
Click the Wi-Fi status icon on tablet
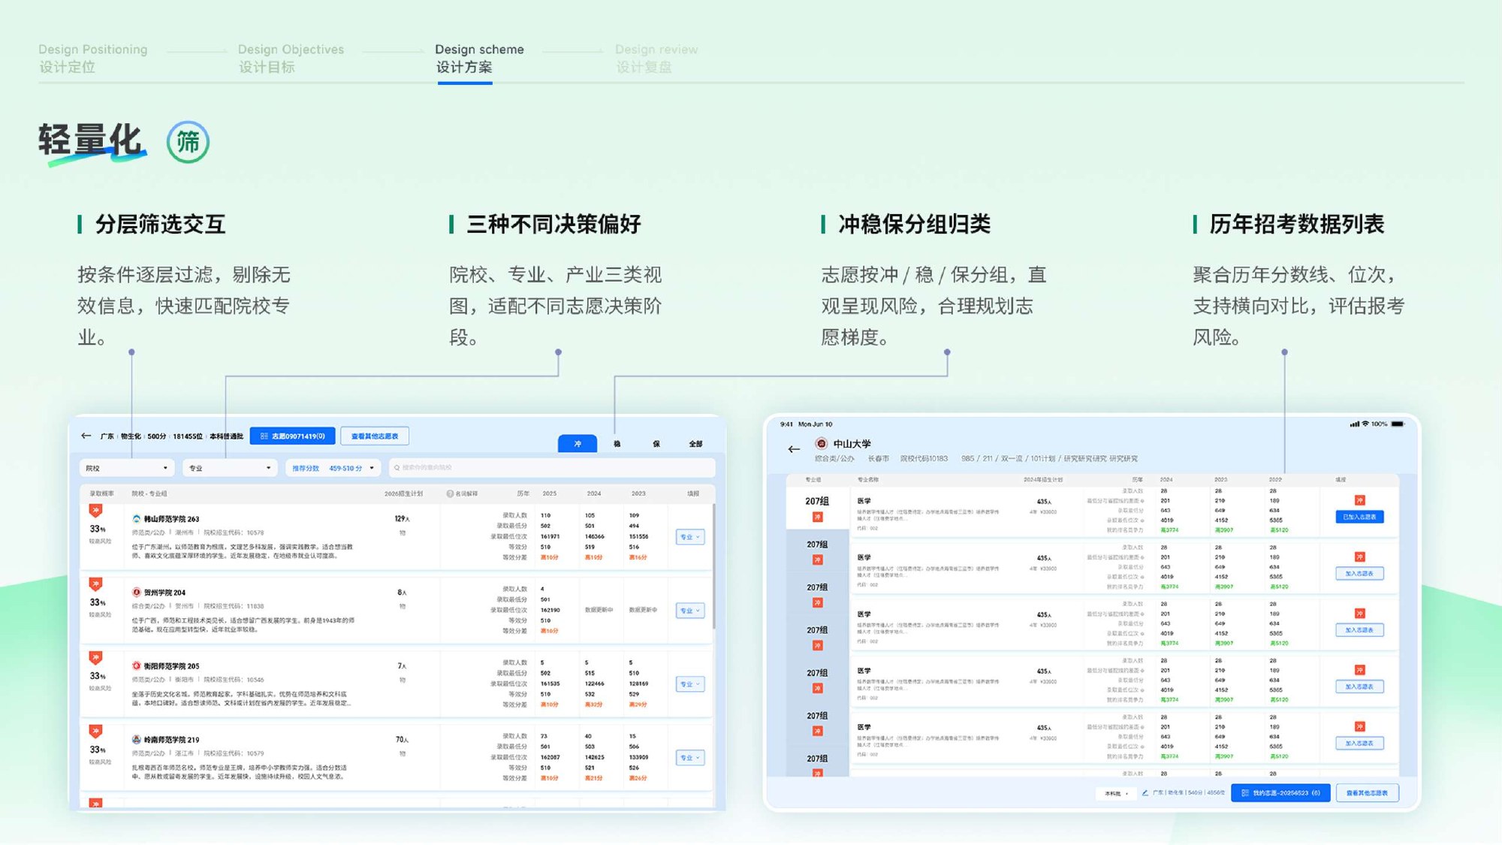[1365, 424]
